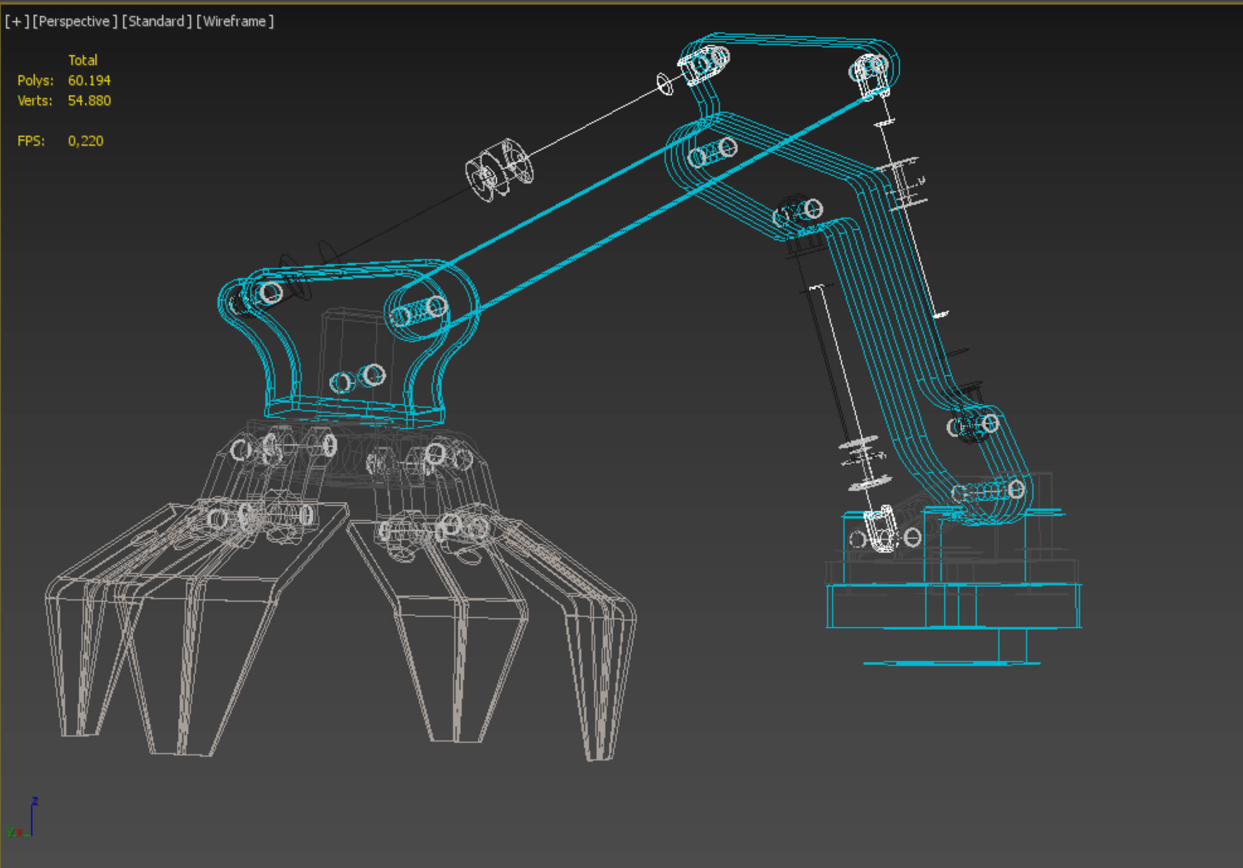Click the FPS value readout
This screenshot has width=1243, height=868.
click(x=86, y=141)
